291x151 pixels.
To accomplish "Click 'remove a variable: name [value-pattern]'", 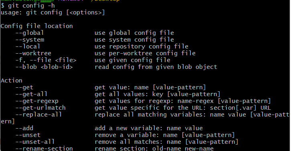I will coord(165,135).
